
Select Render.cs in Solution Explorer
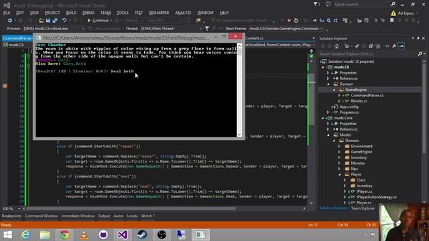[359, 101]
